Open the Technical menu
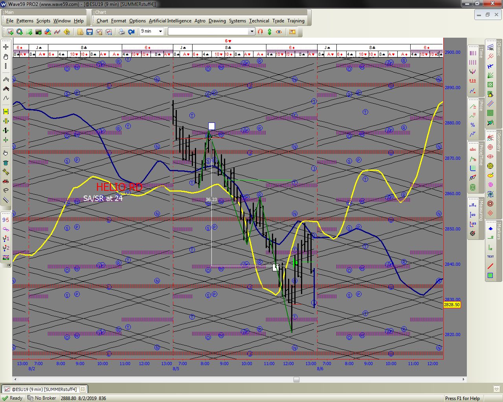The width and height of the screenshot is (503, 402). pos(259,21)
